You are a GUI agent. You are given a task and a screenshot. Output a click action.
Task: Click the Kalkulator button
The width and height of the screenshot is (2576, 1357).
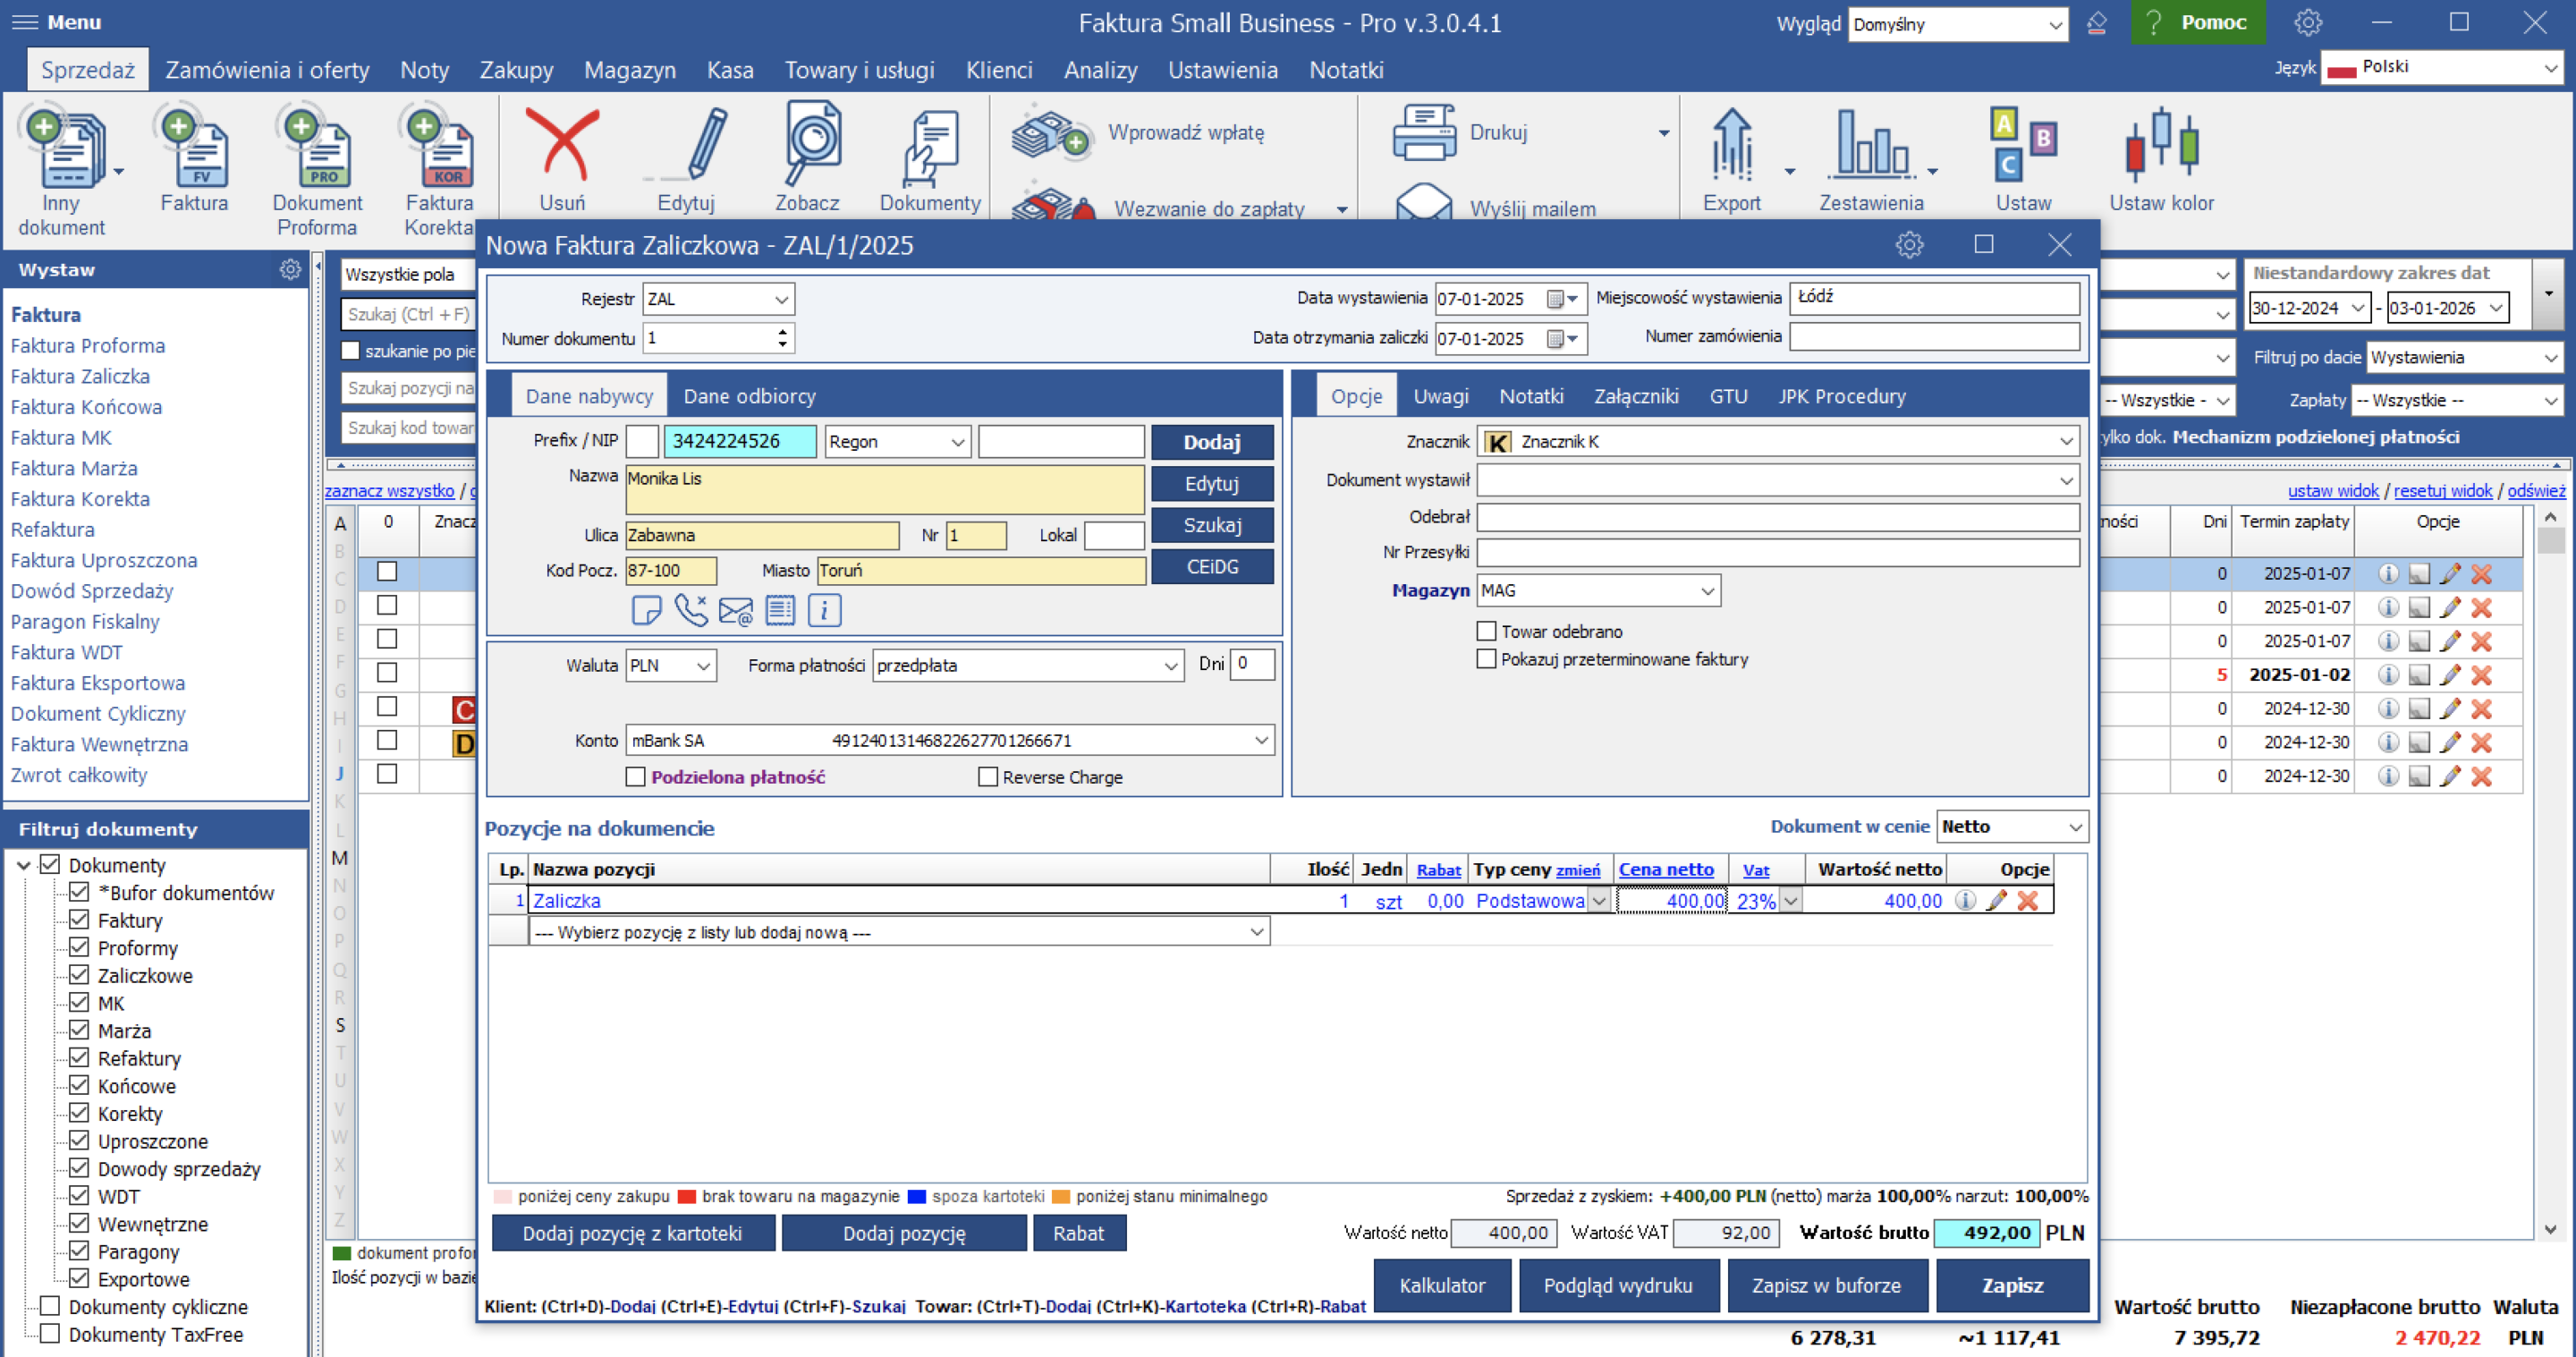pyautogui.click(x=1442, y=1285)
